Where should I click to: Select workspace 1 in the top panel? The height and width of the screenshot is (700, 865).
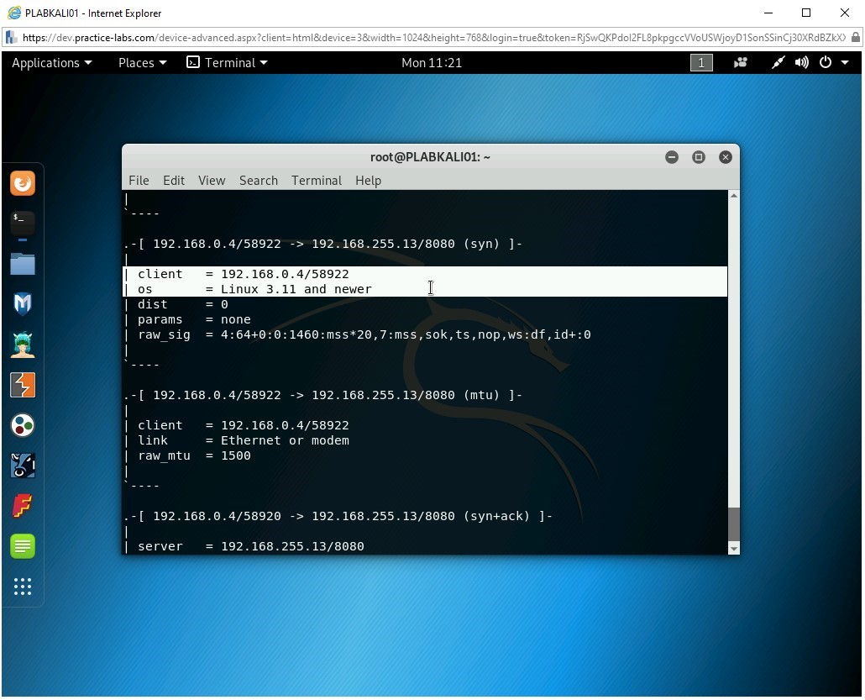(x=701, y=62)
